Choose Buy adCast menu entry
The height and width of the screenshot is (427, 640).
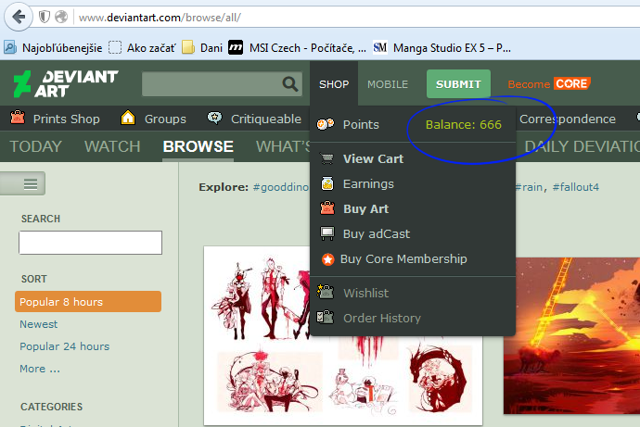click(x=377, y=233)
